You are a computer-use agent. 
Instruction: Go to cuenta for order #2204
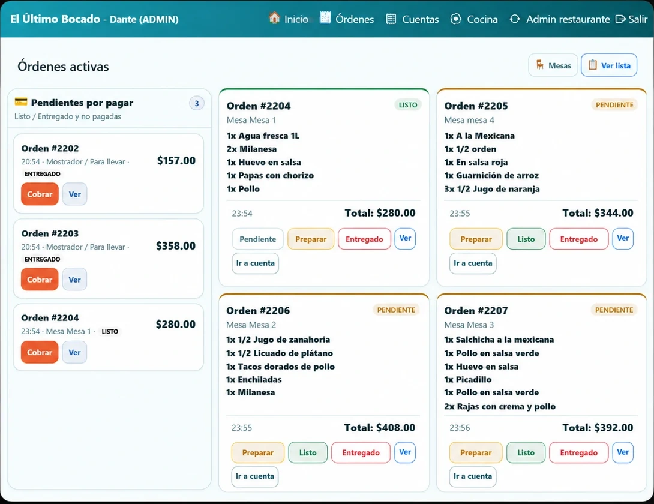pos(255,263)
